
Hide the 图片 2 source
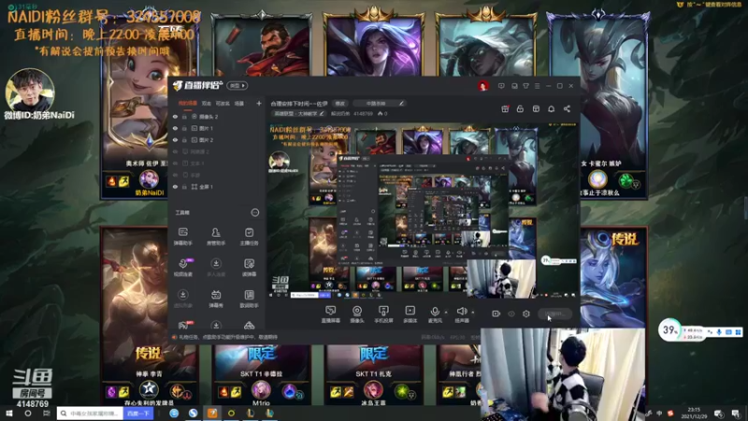175,139
